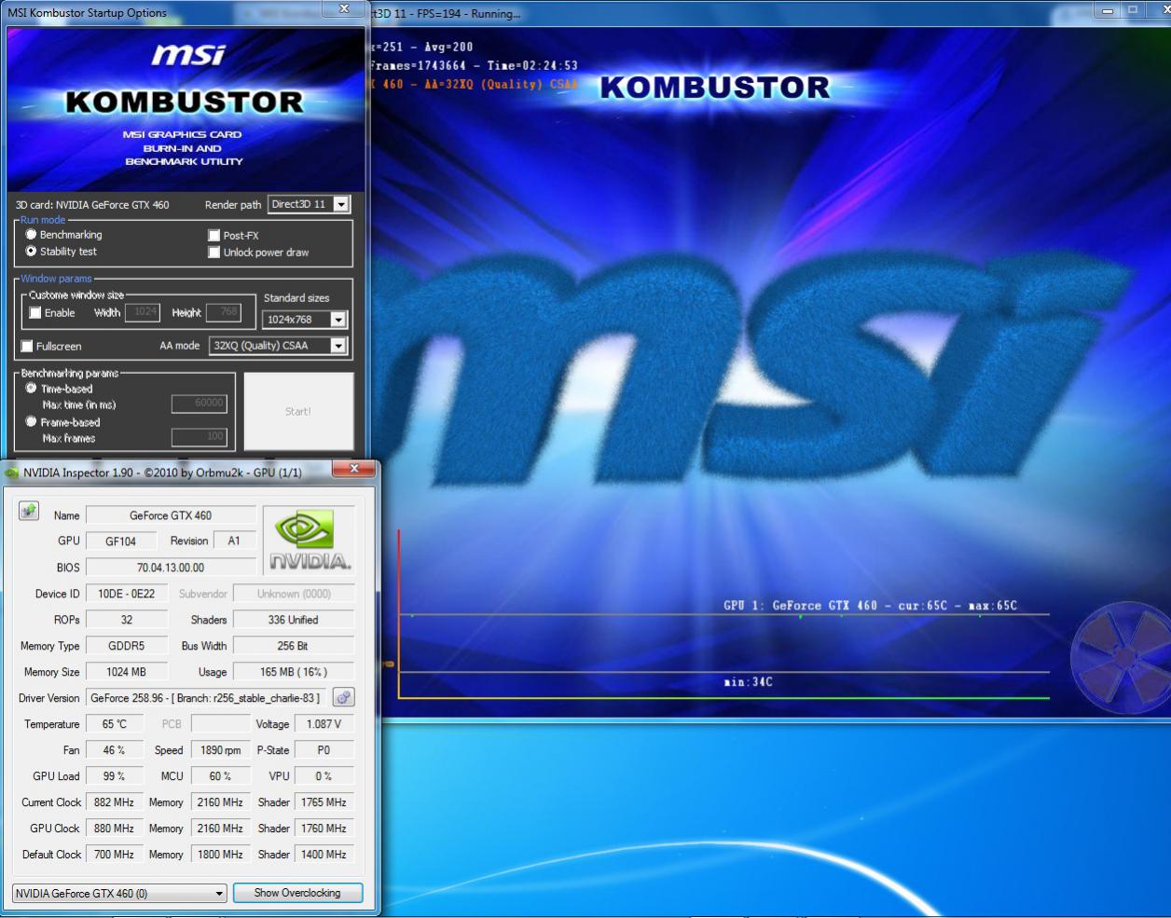
Task: Open the AA mode dropdown
Action: click(278, 346)
